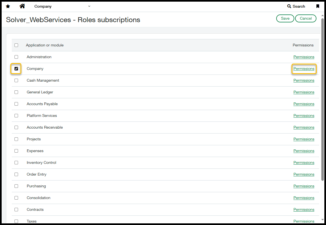This screenshot has width=326, height=225.
Task: Click the Search magnifier icon
Action: 289,6
